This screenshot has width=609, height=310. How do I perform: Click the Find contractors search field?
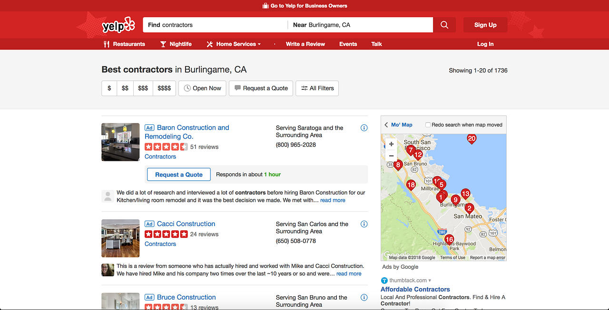click(215, 25)
